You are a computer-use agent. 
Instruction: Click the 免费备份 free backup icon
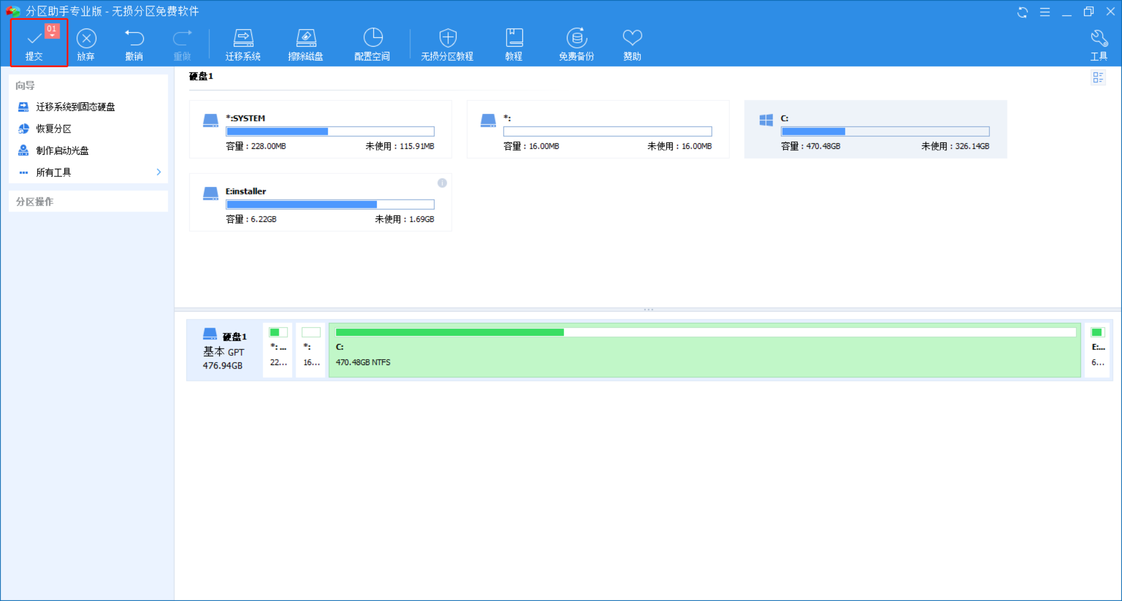click(x=576, y=39)
